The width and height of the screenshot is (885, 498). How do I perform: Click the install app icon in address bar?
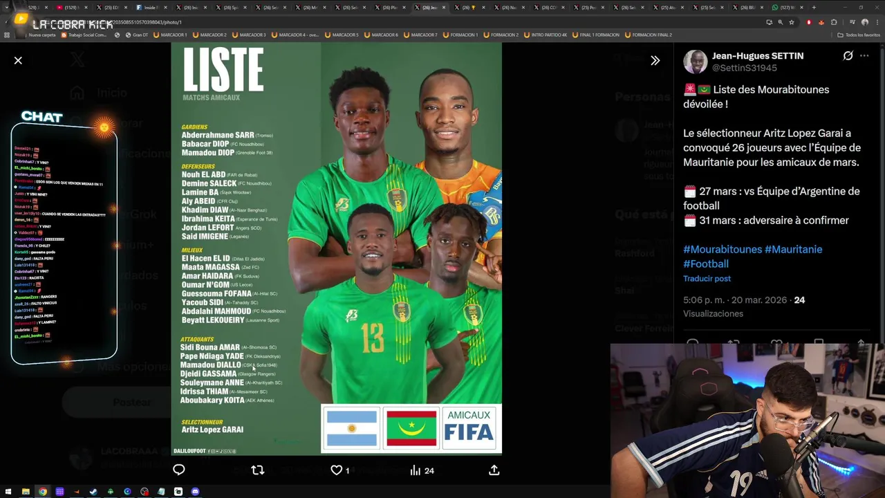coord(769,22)
